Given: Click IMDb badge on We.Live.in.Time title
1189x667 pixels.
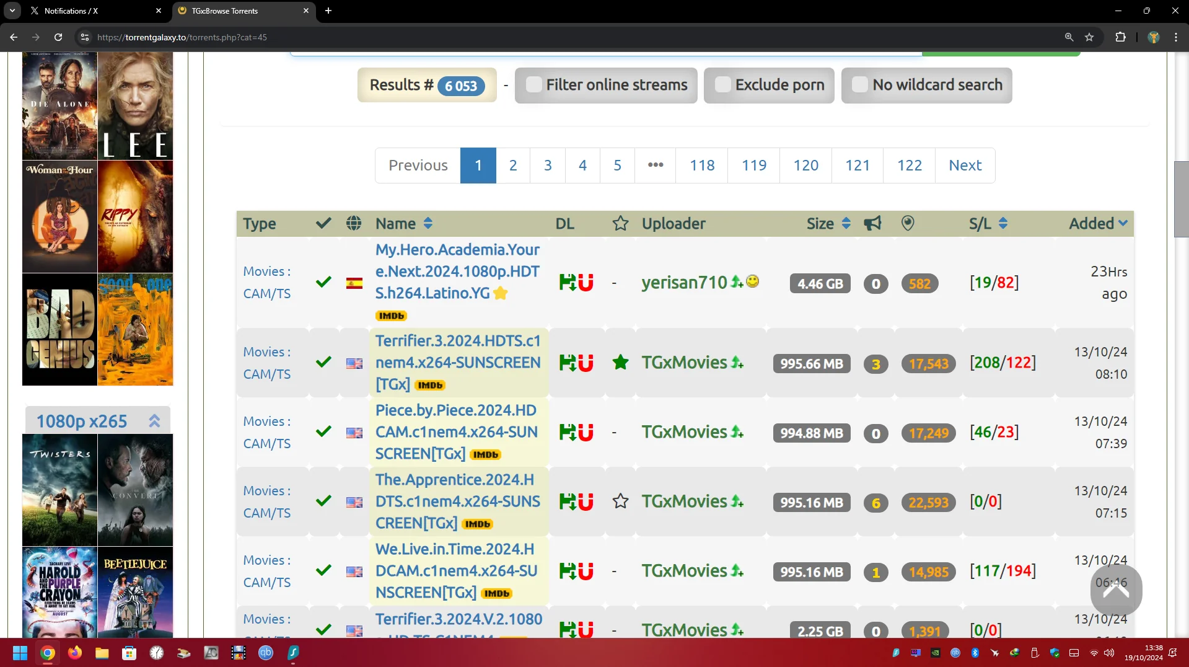Looking at the screenshot, I should point(496,593).
